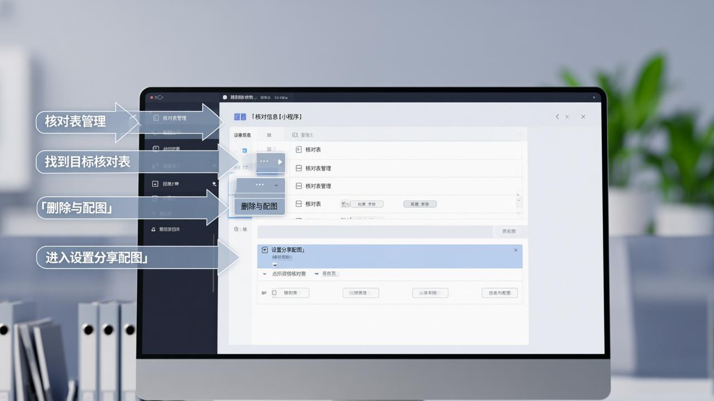The image size is (714, 401).
Task: Click the table icon of lower 核对表管理 row
Action: (x=298, y=186)
